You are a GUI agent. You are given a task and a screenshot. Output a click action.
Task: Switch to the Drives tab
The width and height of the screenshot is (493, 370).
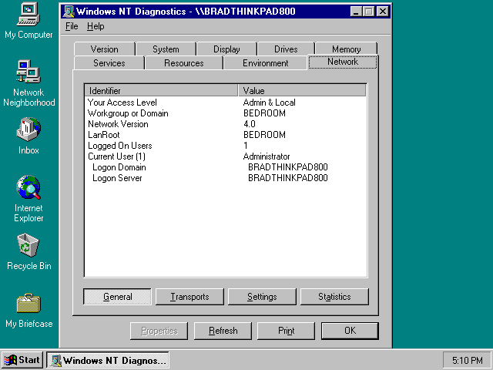286,49
